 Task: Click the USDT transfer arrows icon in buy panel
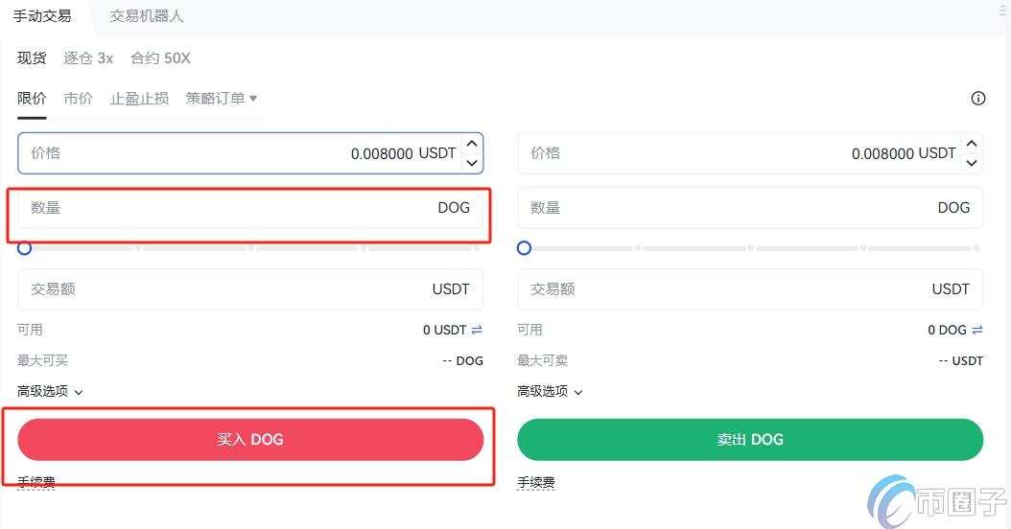point(477,330)
